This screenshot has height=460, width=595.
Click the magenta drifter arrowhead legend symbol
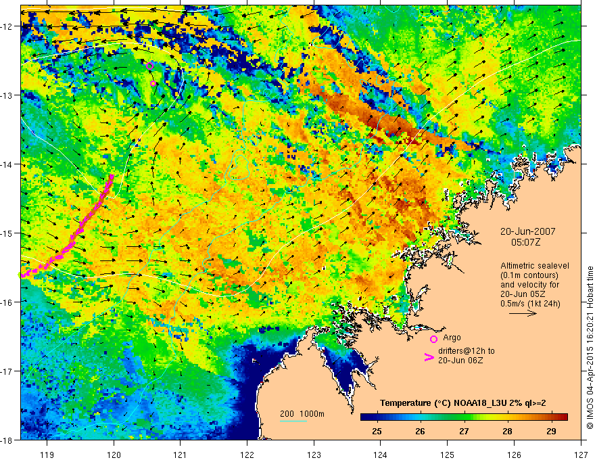tap(429, 357)
